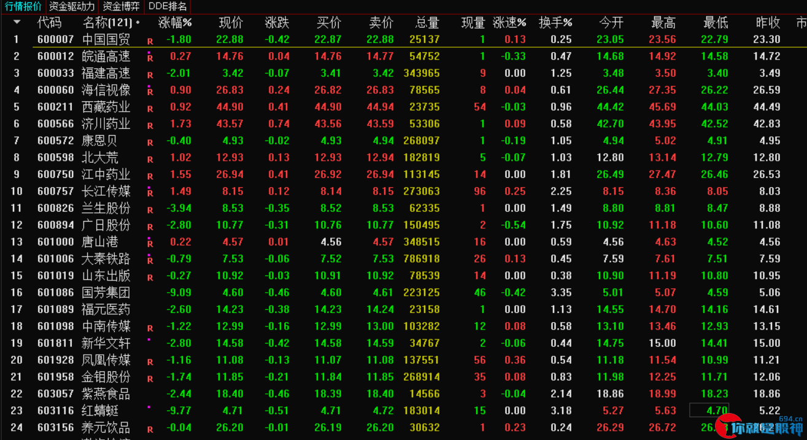
Task: Open the column header dropdown arrow
Action: [17, 22]
